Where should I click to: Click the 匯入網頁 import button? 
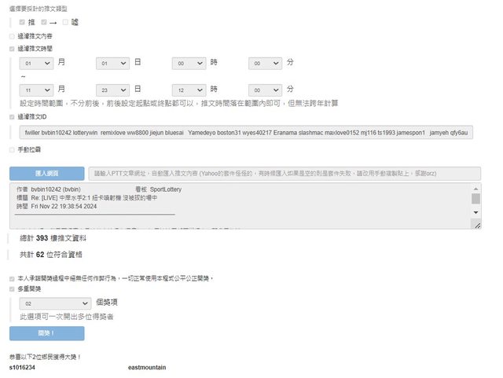coord(46,173)
